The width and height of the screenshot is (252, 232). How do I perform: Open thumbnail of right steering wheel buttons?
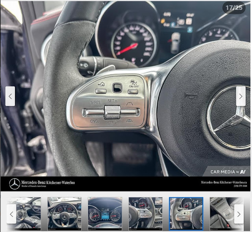tap(145, 214)
